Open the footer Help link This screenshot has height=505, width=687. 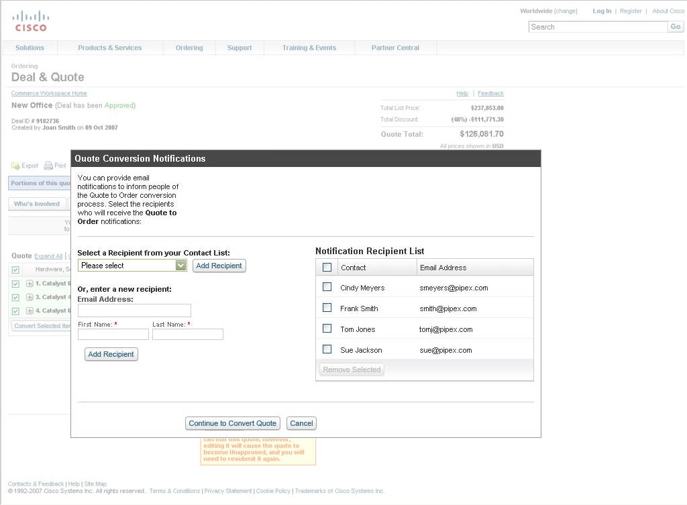point(74,484)
